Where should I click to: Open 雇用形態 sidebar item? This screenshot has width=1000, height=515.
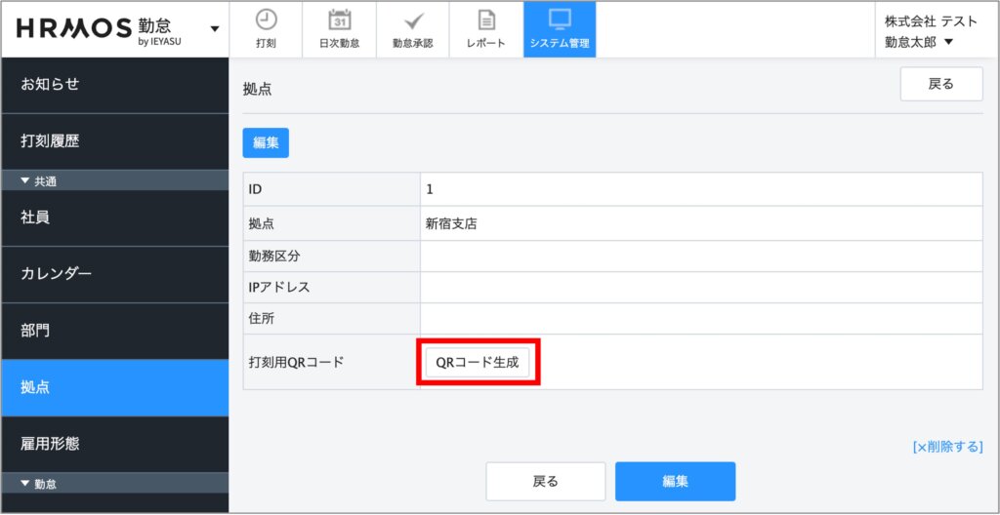click(114, 444)
